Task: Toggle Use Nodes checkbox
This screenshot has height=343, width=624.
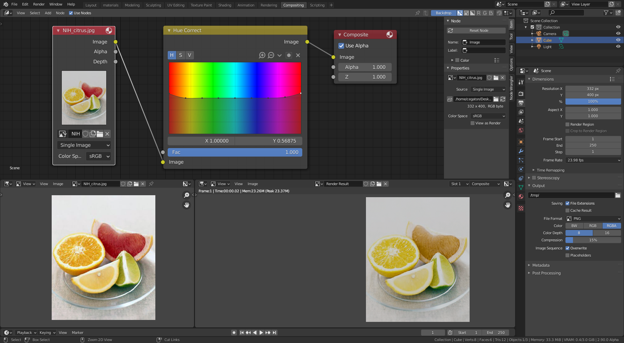Action: click(x=71, y=13)
